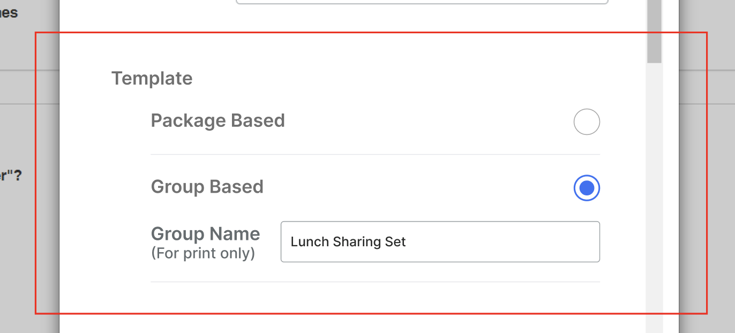
Task: Click the "Group Name" field label
Action: 205,234
